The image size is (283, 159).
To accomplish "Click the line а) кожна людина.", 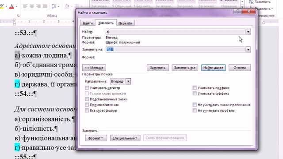I will coord(43,55).
